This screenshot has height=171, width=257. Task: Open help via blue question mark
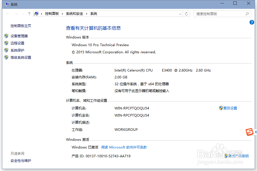252,22
